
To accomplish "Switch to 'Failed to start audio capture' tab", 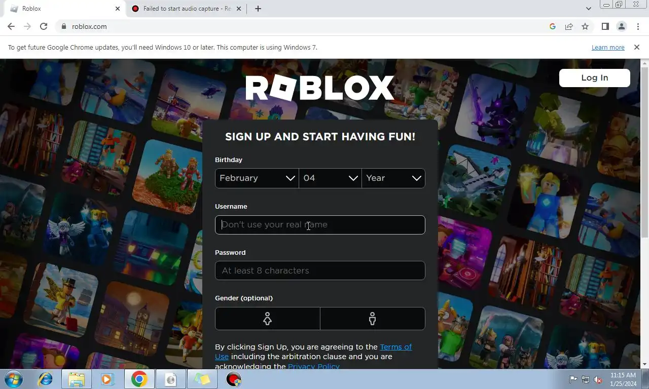I will click(x=187, y=9).
